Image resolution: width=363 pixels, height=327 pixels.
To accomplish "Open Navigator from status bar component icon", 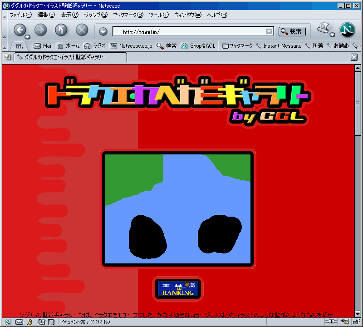I will [8, 322].
